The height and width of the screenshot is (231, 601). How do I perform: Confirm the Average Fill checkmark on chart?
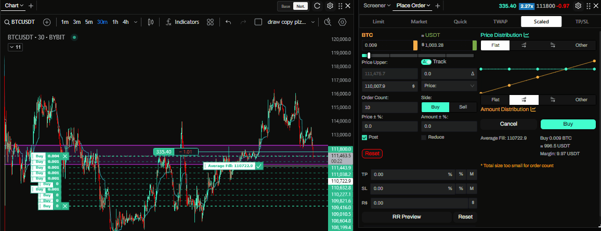click(259, 166)
